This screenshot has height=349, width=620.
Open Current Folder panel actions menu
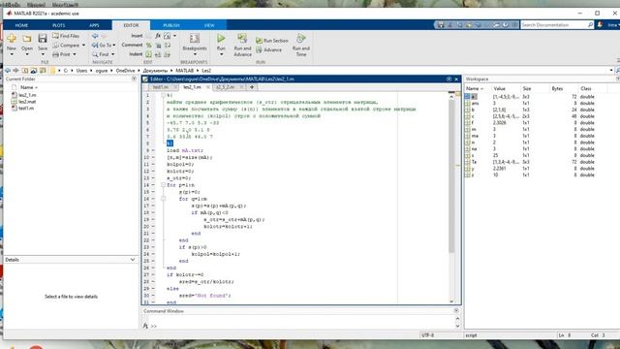[x=134, y=79]
